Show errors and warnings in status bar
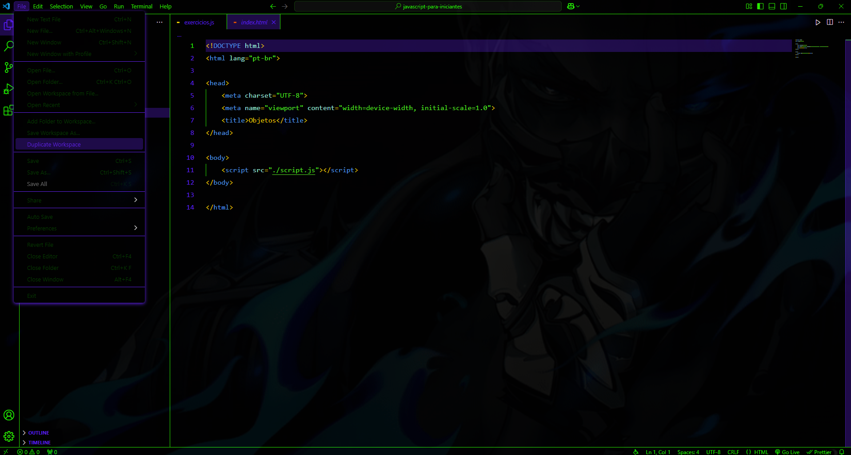The height and width of the screenshot is (455, 851). click(28, 452)
